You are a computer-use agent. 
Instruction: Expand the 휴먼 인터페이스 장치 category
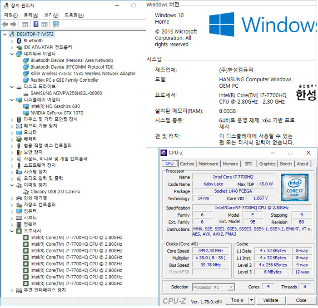12,290
